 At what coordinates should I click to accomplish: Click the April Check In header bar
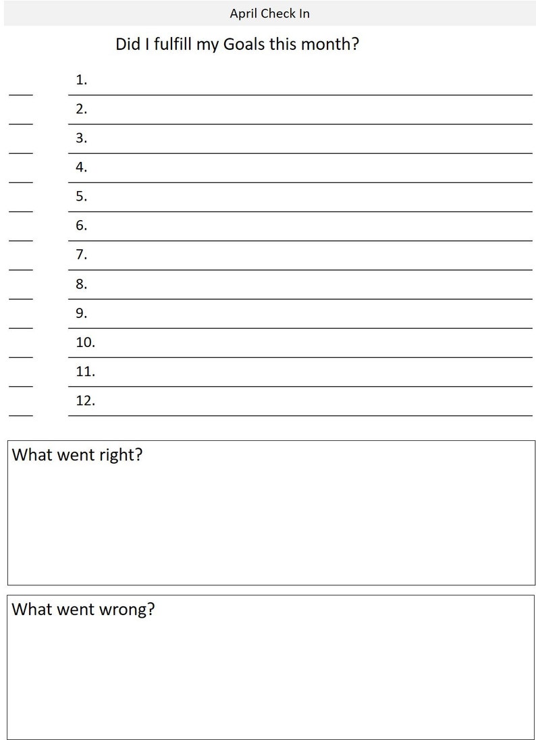(x=269, y=14)
